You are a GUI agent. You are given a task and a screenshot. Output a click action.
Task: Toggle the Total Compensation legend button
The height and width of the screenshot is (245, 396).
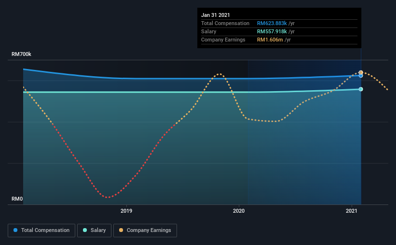[41, 231]
